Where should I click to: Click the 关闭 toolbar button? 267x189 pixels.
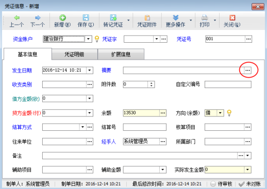click(232, 21)
